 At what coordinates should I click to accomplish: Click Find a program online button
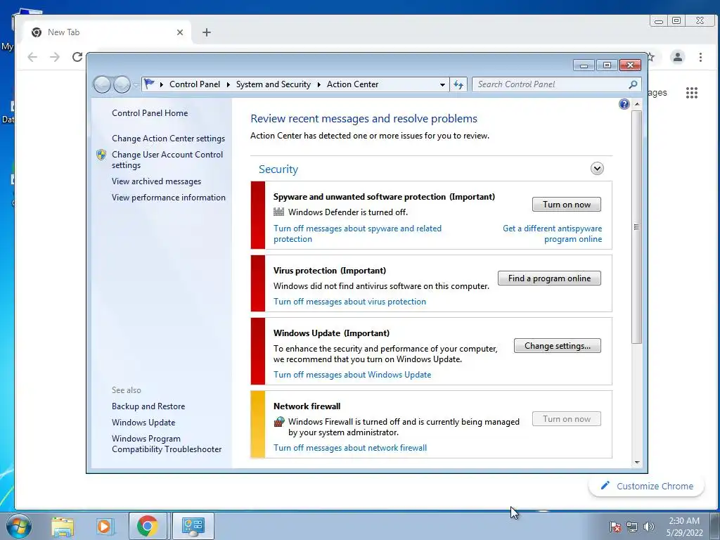pyautogui.click(x=549, y=278)
